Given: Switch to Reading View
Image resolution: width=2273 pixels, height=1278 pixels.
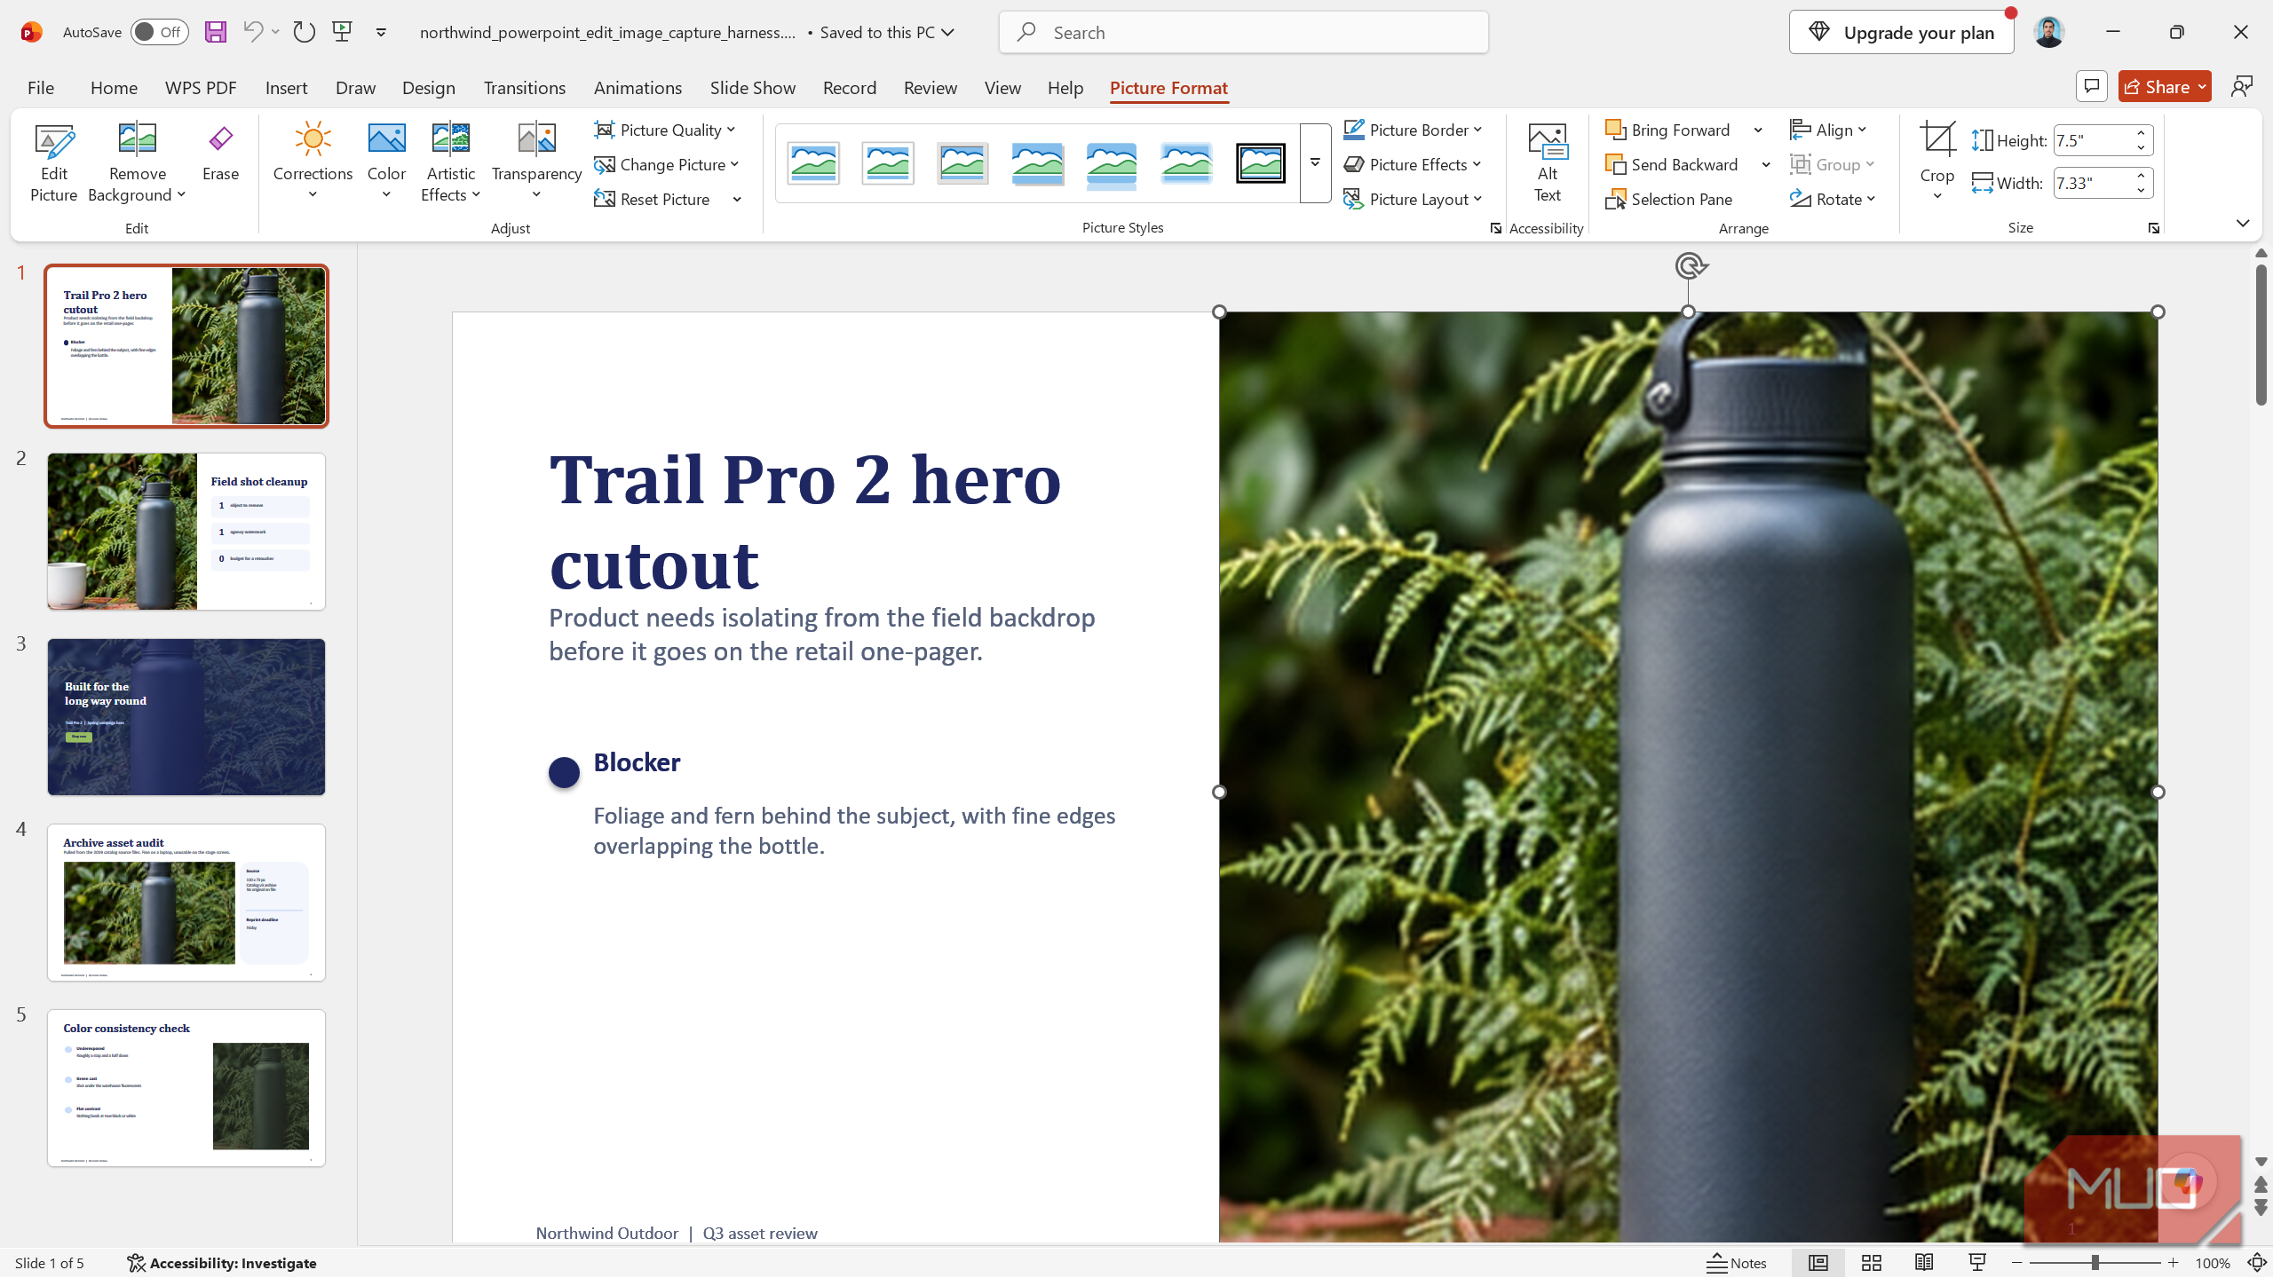Looking at the screenshot, I should tap(1924, 1263).
